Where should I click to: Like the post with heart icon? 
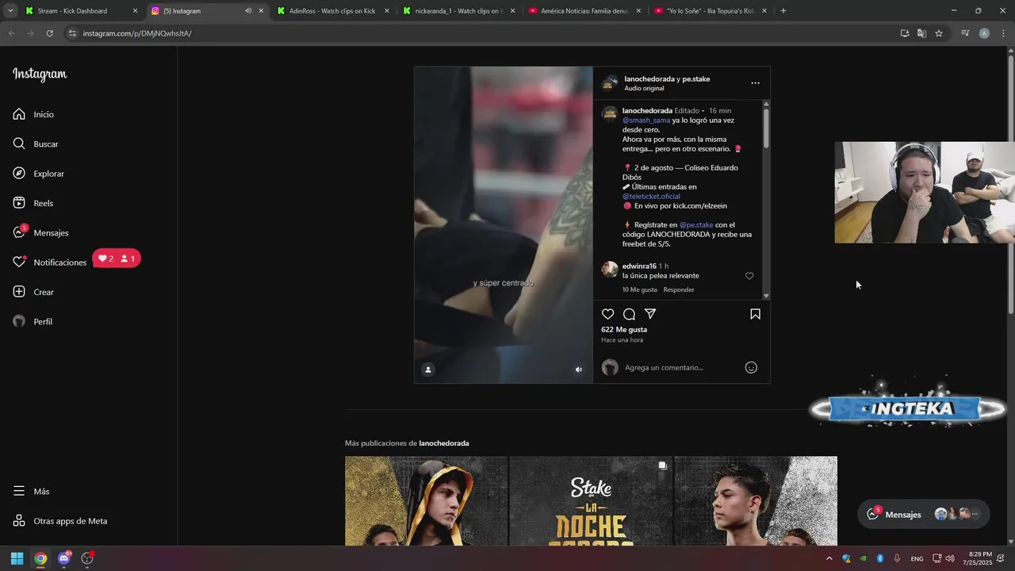click(x=608, y=314)
